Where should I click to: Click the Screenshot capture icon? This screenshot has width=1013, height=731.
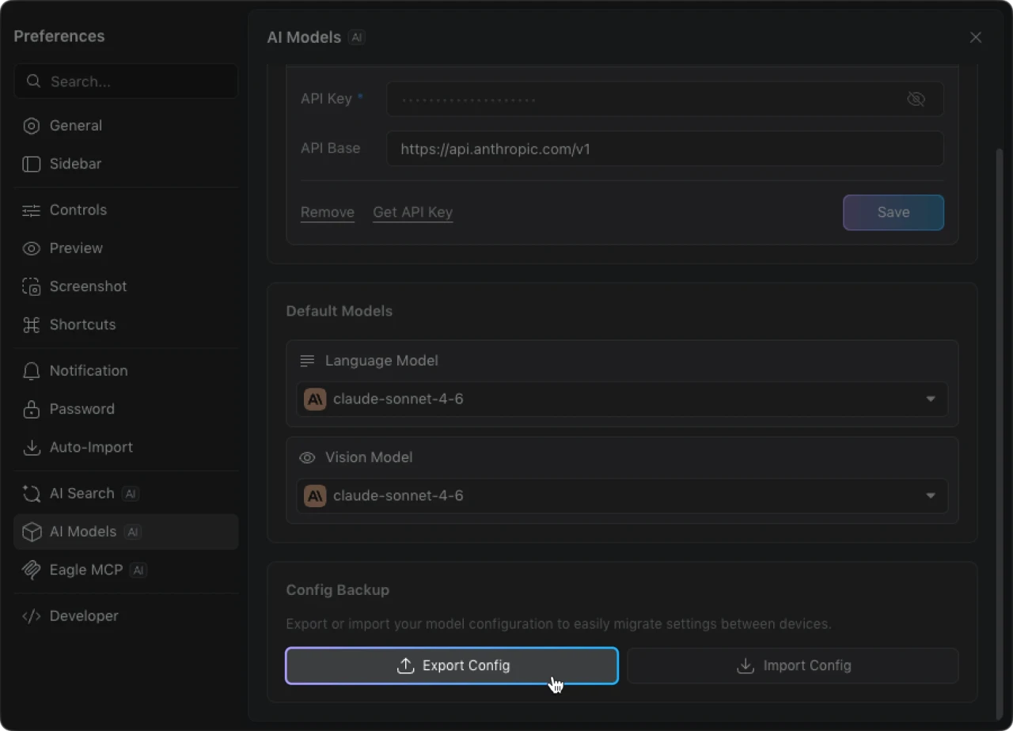tap(32, 286)
